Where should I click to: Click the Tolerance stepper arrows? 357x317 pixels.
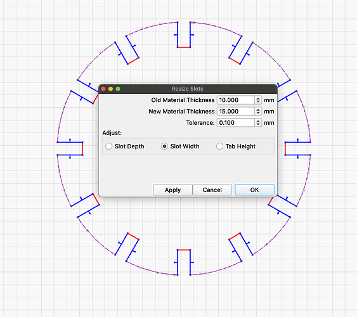(258, 122)
